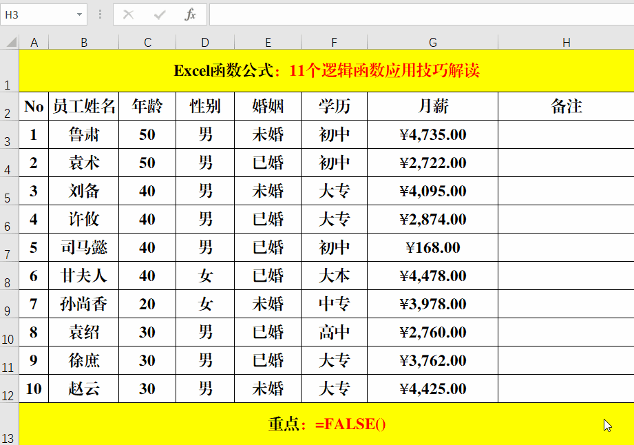The height and width of the screenshot is (445, 634).
Task: Click the '学历' header cell
Action: (x=334, y=106)
